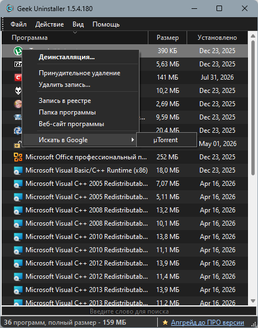Click the orange Microsoft Office icon
258x328 pixels.
point(18,157)
